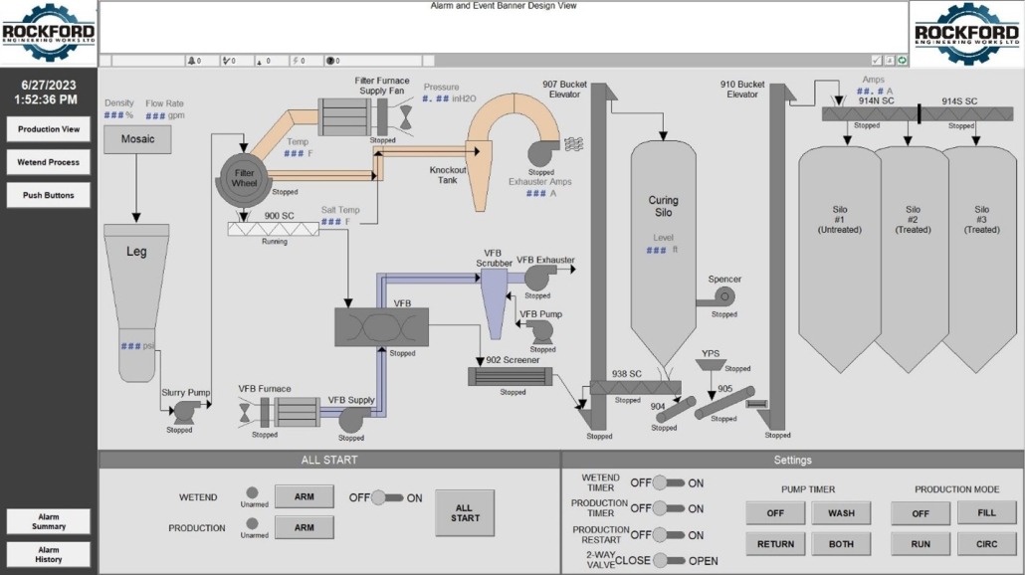Set Production Mode to RUN
This screenshot has width=1025, height=575.
(921, 543)
